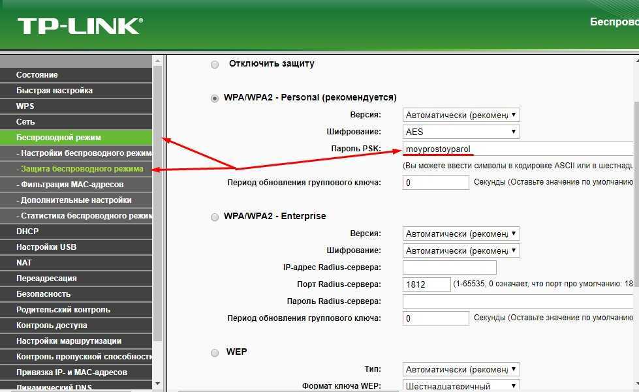Select WPA/WPA2 - Enterprise radio button
Screen dimensions: 639x392
[215, 217]
